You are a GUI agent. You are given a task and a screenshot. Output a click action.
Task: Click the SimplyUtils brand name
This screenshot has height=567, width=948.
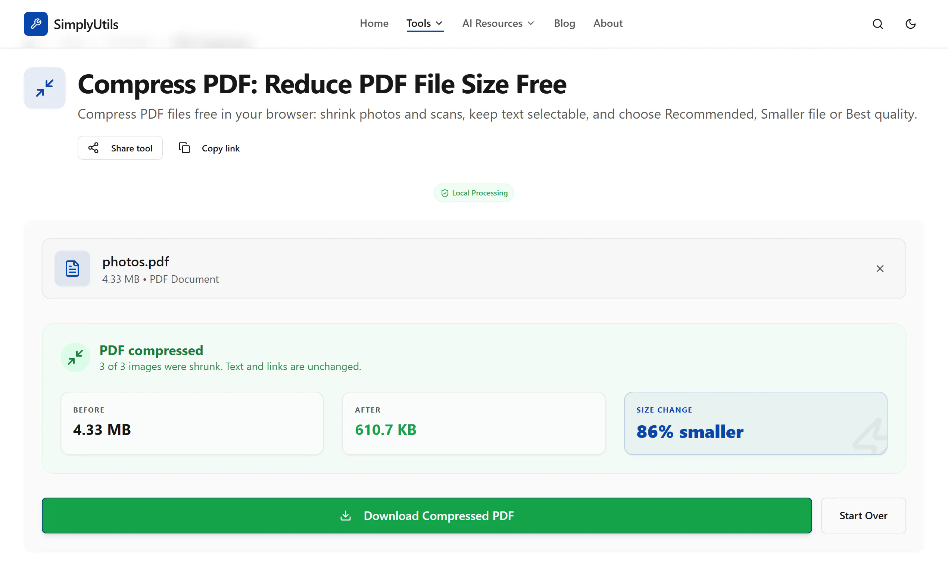86,25
